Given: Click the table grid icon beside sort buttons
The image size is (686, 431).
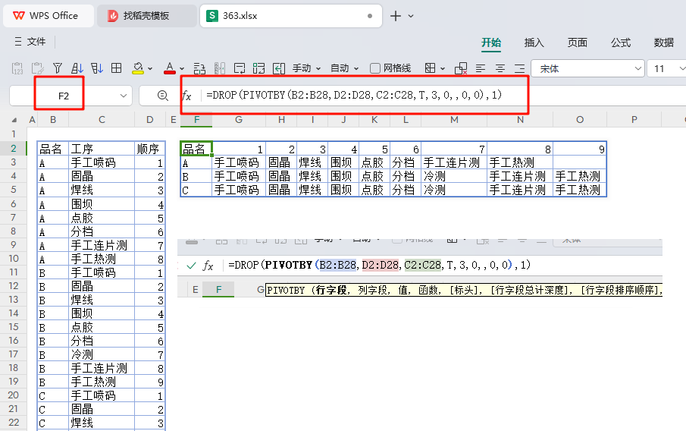Looking at the screenshot, I should 117,68.
